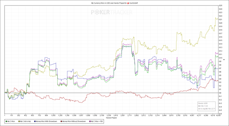Click the 'Hands Played' x-axis title
Image resolution: width=229 pixels, height=126 pixels.
pos(111,118)
